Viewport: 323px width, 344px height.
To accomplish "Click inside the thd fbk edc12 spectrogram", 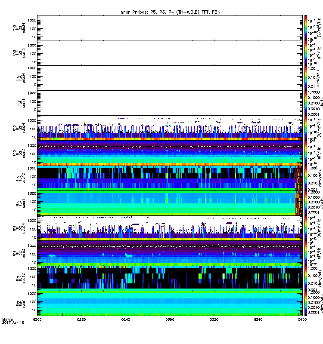I will pos(170,178).
